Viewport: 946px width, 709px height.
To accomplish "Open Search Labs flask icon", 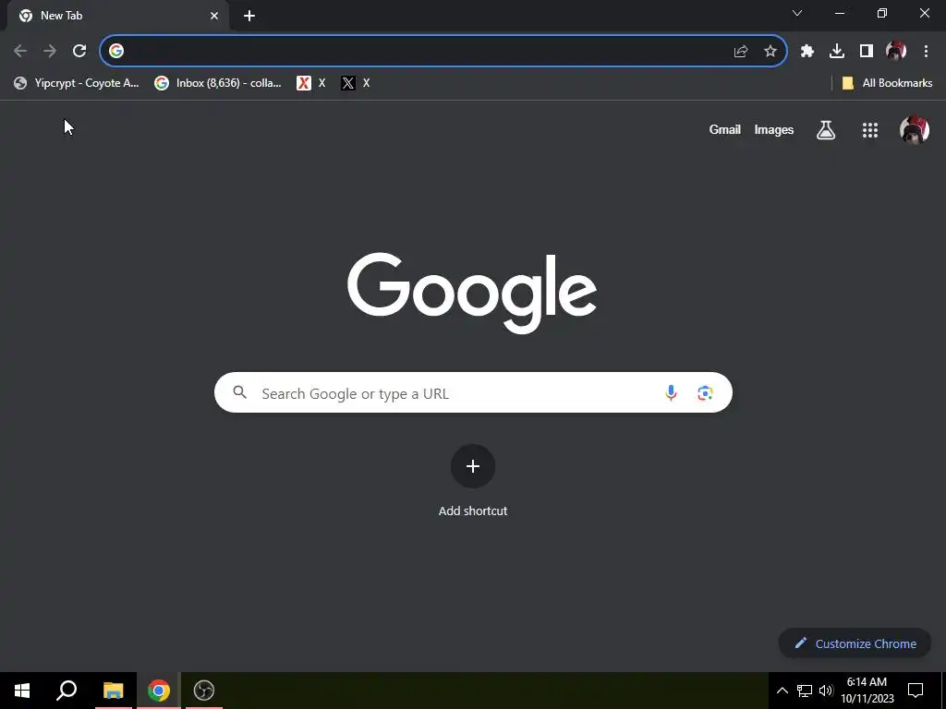I will [x=826, y=129].
